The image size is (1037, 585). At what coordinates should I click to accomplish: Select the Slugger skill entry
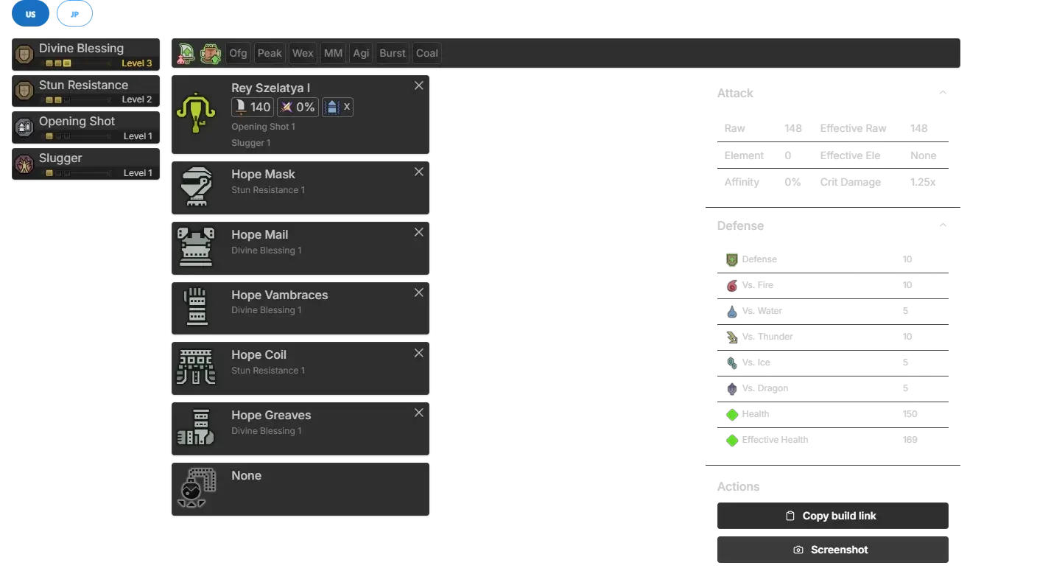(86, 164)
